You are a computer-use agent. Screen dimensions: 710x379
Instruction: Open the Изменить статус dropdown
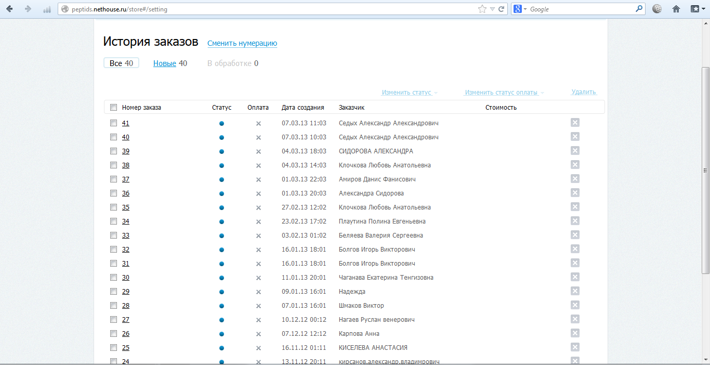click(x=409, y=93)
